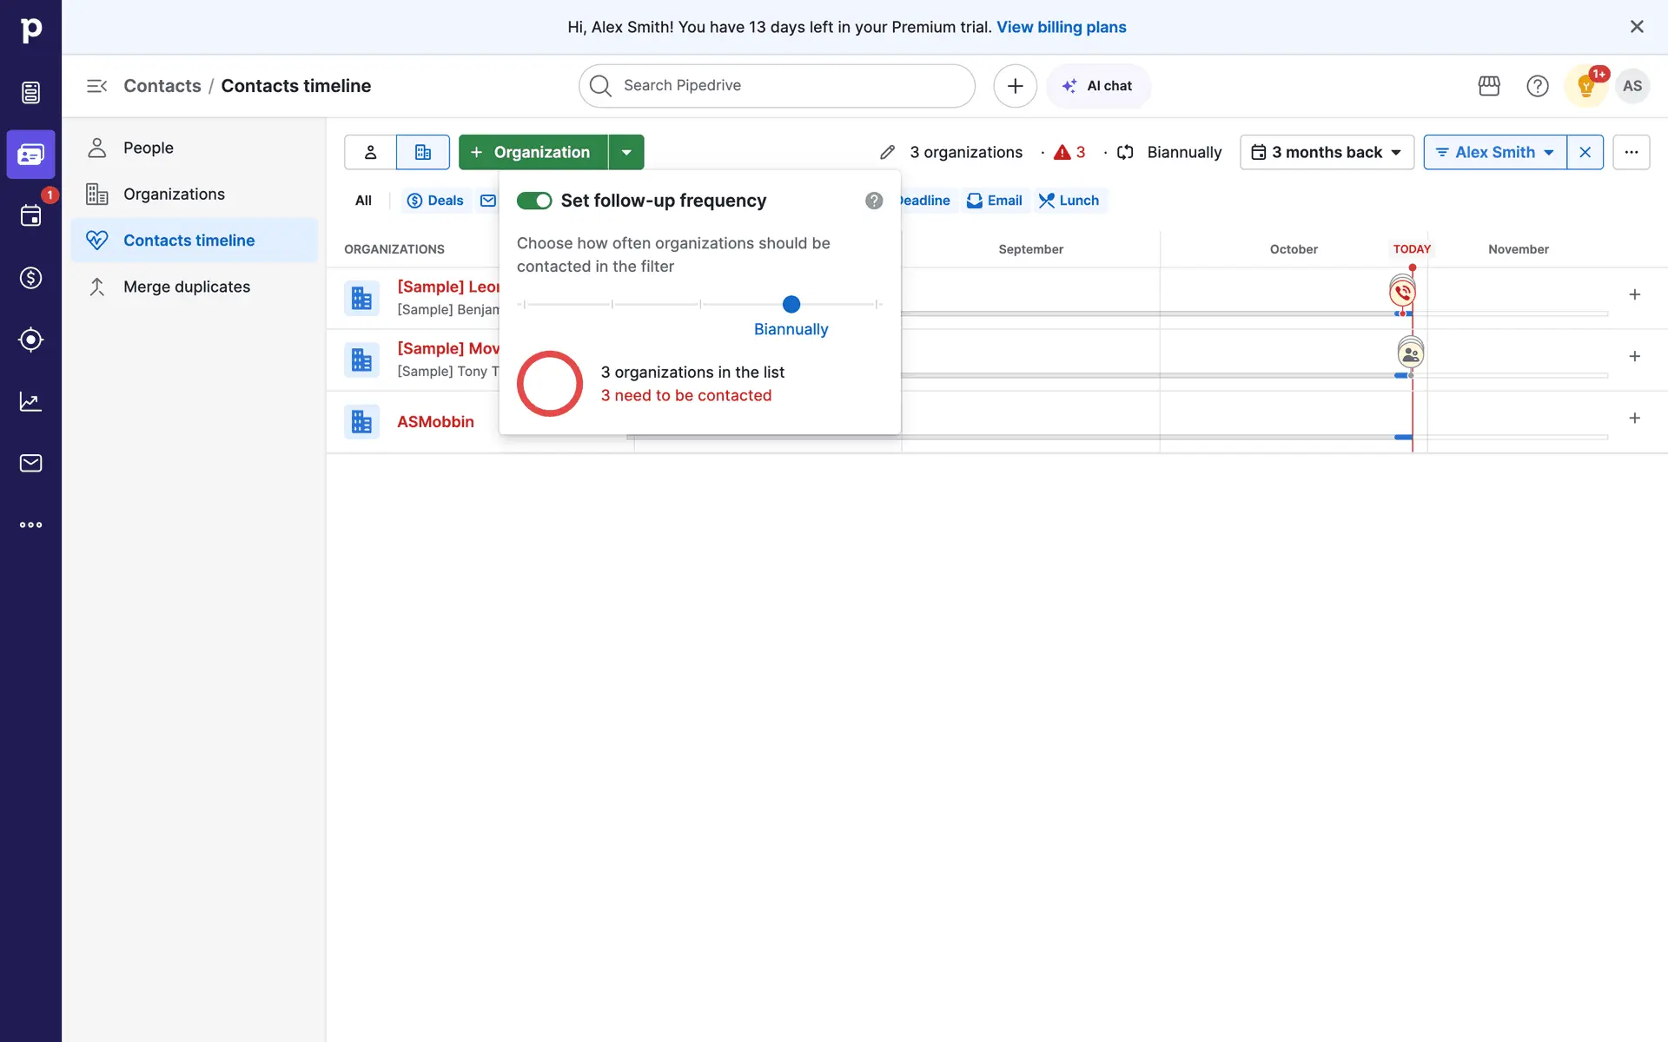Disable the follow-up frequency toggle
This screenshot has height=1042, width=1668.
(534, 201)
